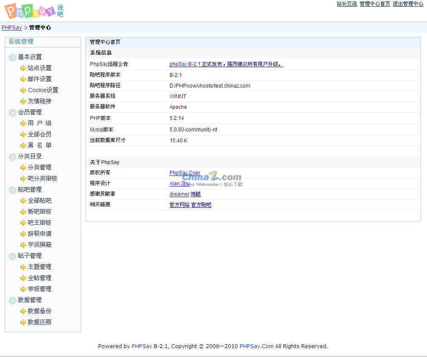Click the 基本设置 section heading
This screenshot has width=427, height=357.
30,57
